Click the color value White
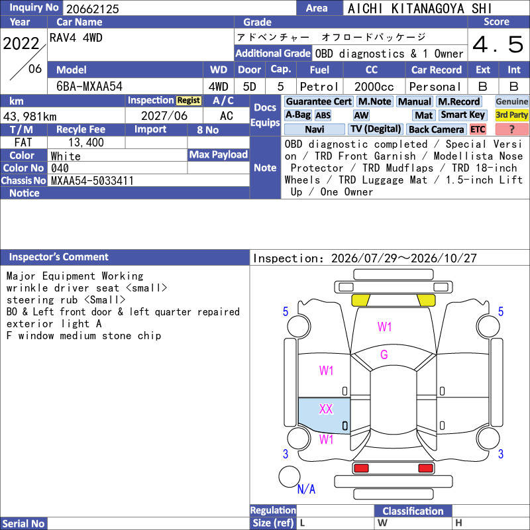530x530 pixels. pos(66,156)
